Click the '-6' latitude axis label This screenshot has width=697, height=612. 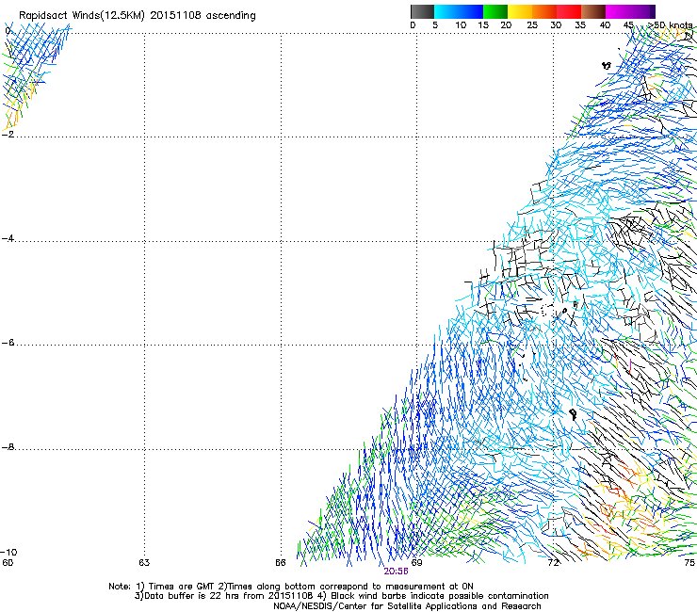pos(8,342)
